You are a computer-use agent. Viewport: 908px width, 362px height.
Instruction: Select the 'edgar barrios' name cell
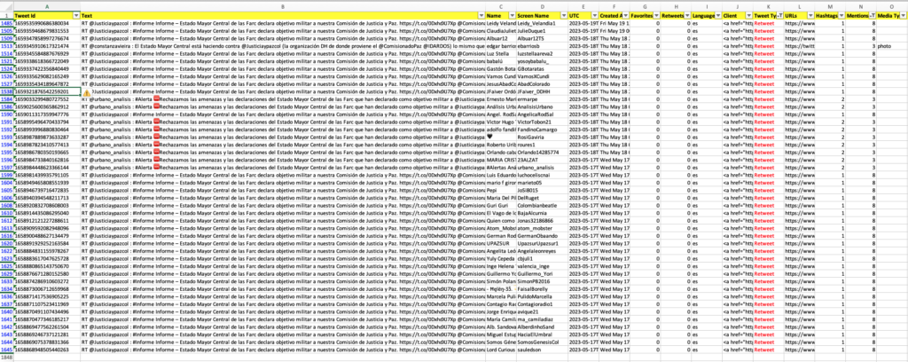coord(506,47)
